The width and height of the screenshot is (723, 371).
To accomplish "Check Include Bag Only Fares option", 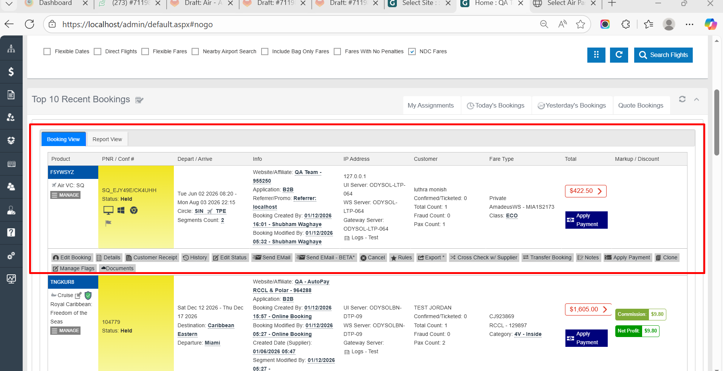I will click(265, 52).
